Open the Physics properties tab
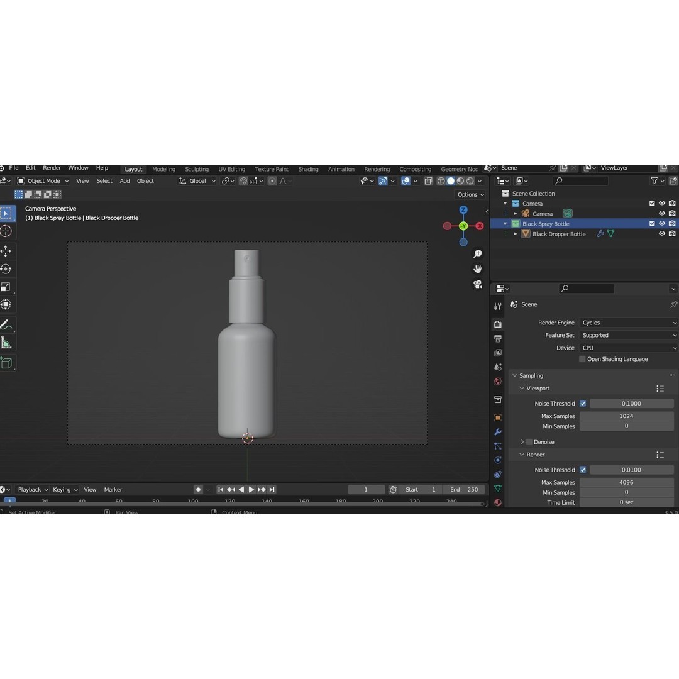The image size is (679, 679). pyautogui.click(x=498, y=460)
